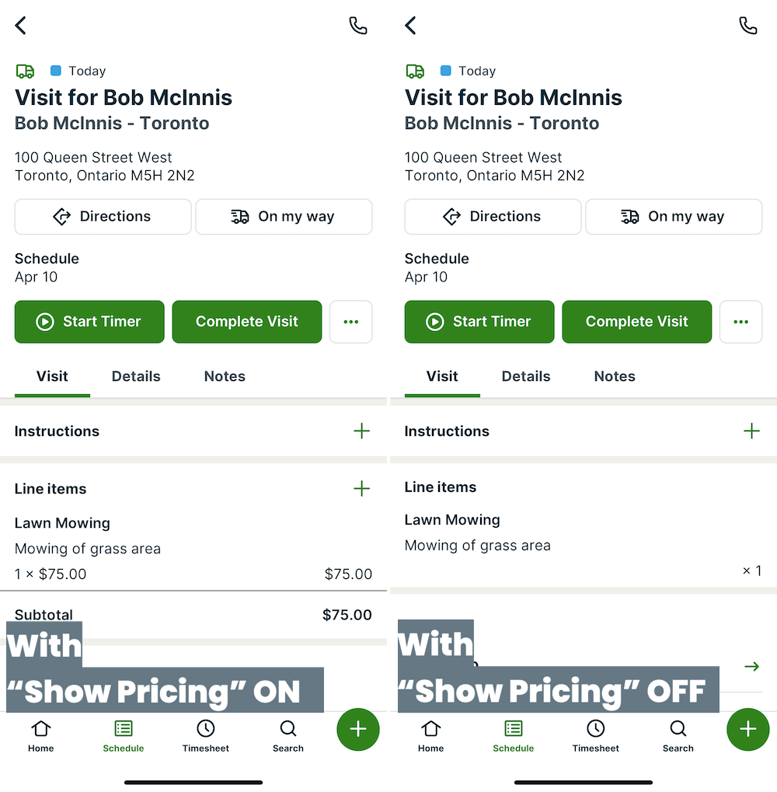Get Directions to the client address
Image resolution: width=777 pixels, height=792 pixels.
point(103,217)
